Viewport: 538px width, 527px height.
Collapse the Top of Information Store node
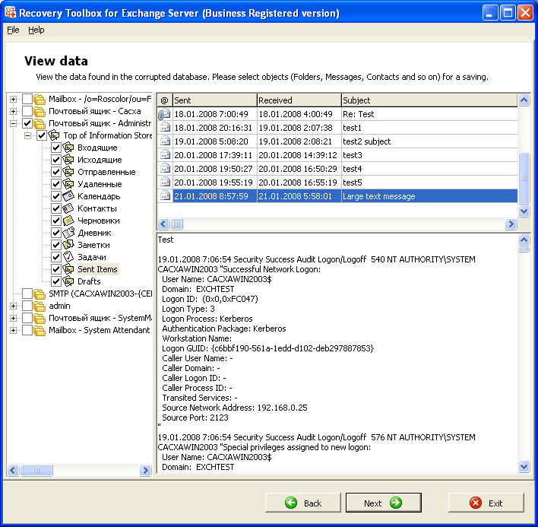coord(27,135)
